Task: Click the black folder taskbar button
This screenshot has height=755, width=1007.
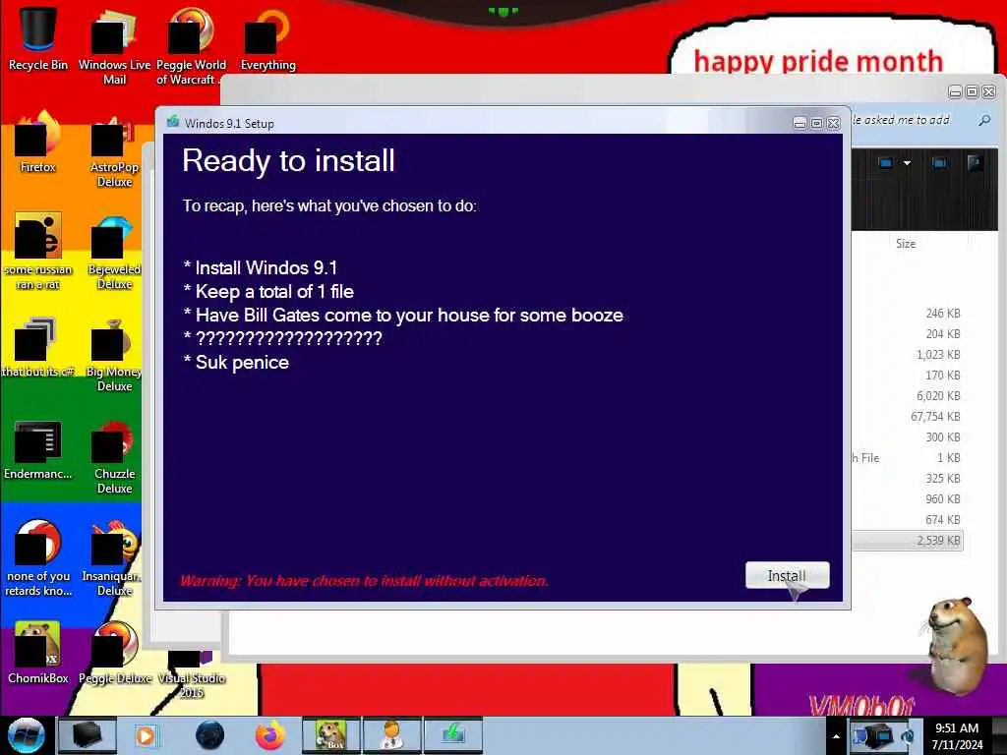Action: point(87,735)
